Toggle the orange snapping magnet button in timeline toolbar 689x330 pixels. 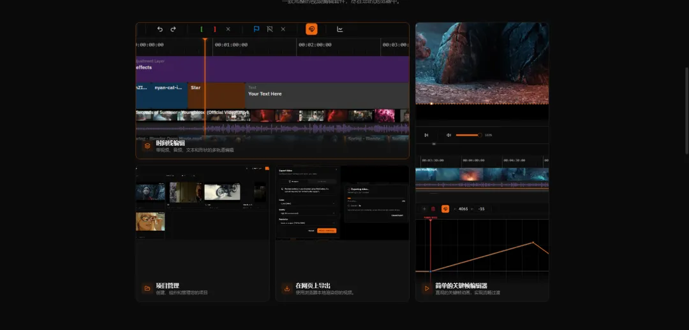click(x=311, y=29)
